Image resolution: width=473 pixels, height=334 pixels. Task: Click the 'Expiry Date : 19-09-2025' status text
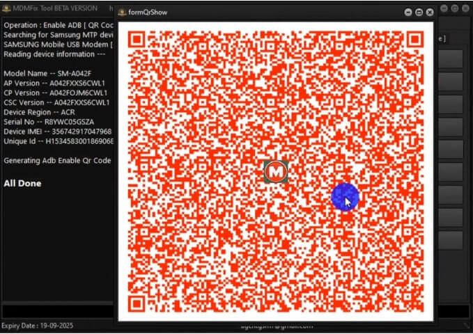pyautogui.click(x=38, y=326)
